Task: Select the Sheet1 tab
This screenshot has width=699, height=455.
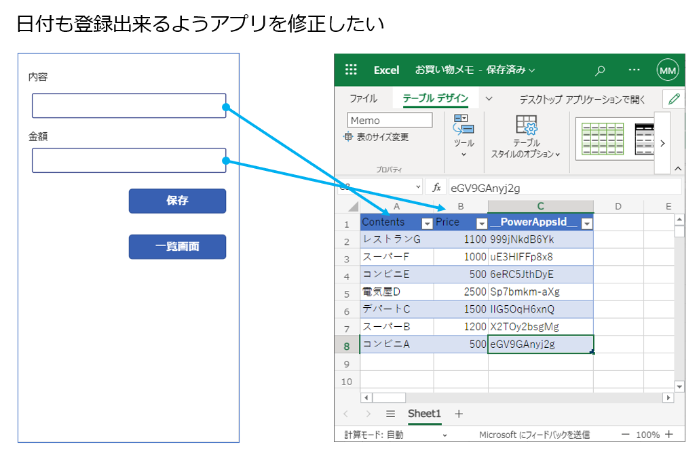Action: coord(424,414)
